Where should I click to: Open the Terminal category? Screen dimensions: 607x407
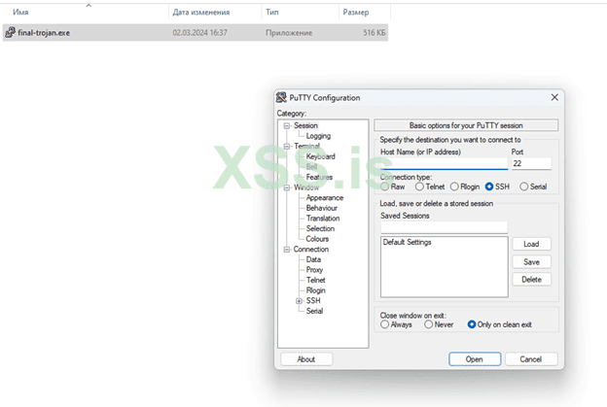point(306,146)
